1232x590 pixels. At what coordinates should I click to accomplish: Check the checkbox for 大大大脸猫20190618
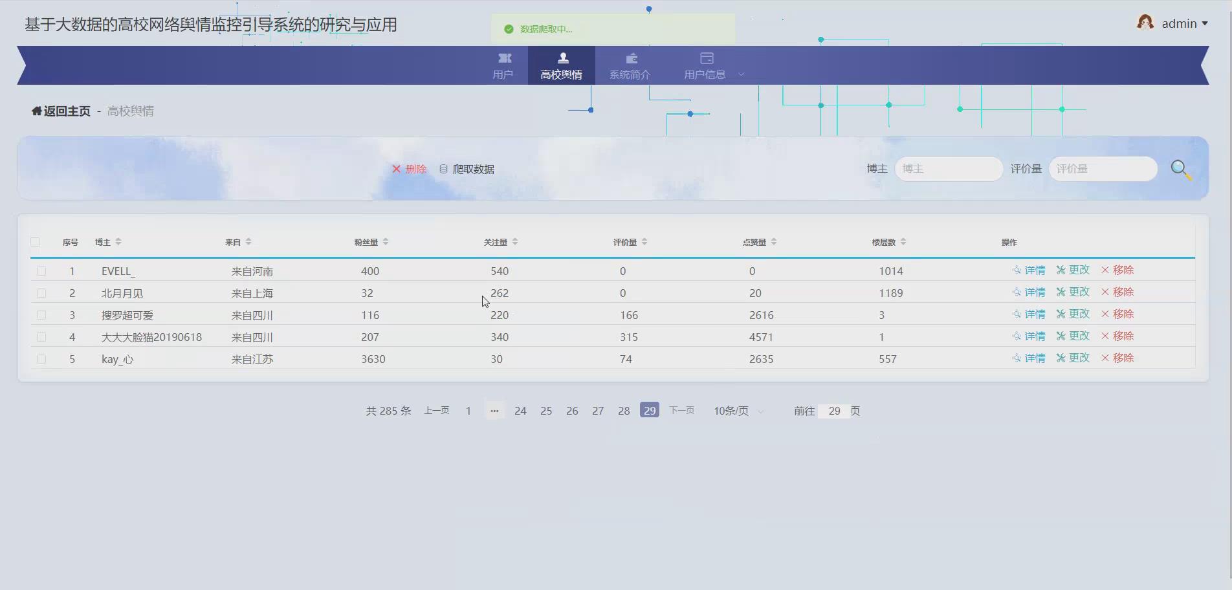coord(42,337)
